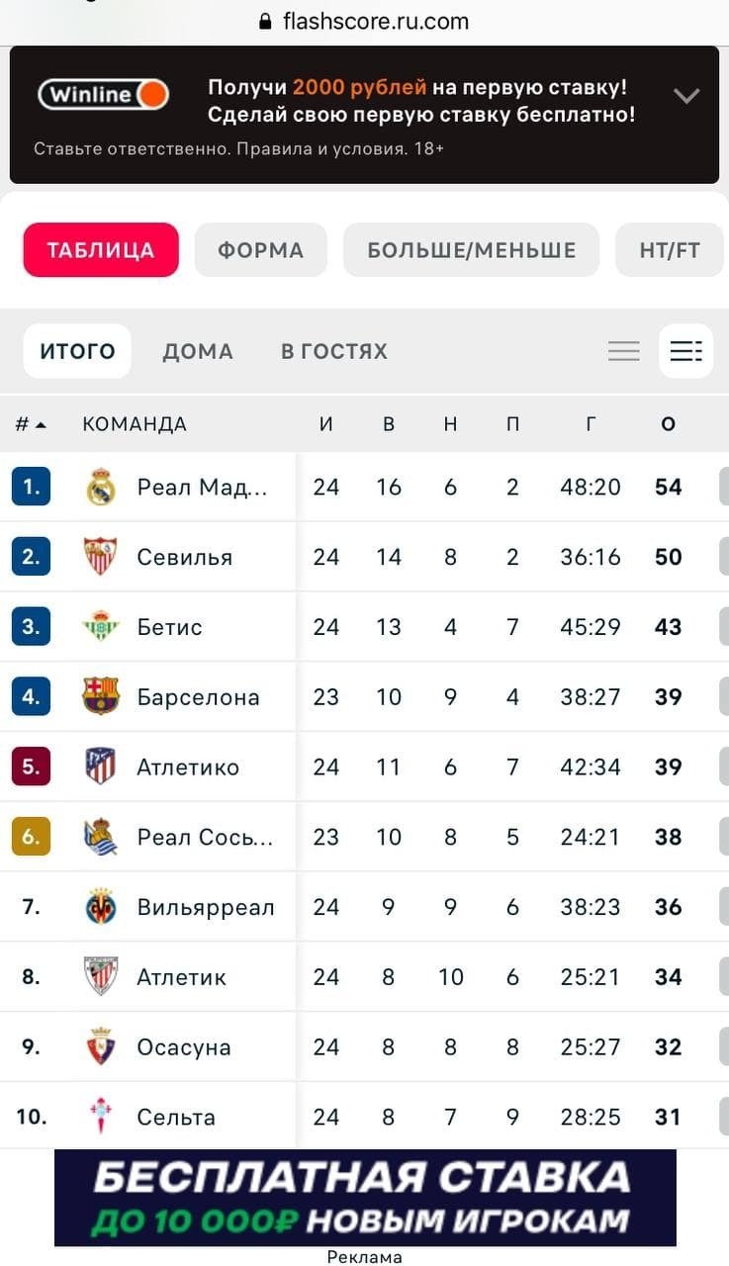Switch to detailed table view
This screenshot has width=729, height=1266.
click(x=685, y=351)
